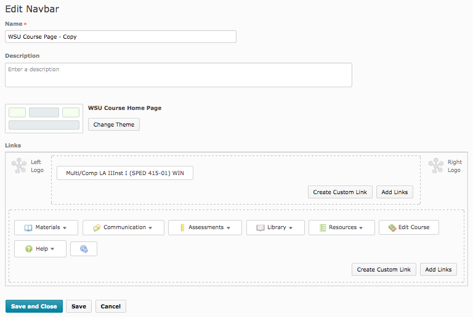This screenshot has width=473, height=317.
Task: Click the Library open-book icon
Action: pyautogui.click(x=261, y=227)
